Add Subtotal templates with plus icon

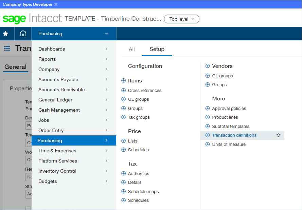tap(208, 126)
